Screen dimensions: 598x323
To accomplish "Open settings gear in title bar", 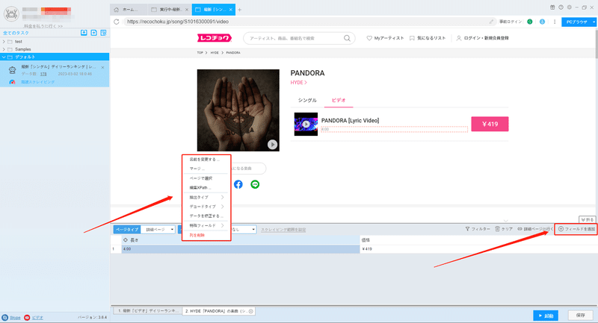I will click(569, 7).
